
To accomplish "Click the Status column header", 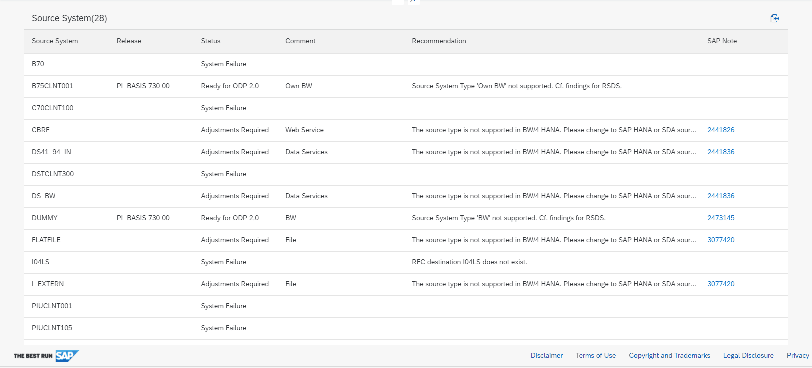I will pyautogui.click(x=210, y=41).
